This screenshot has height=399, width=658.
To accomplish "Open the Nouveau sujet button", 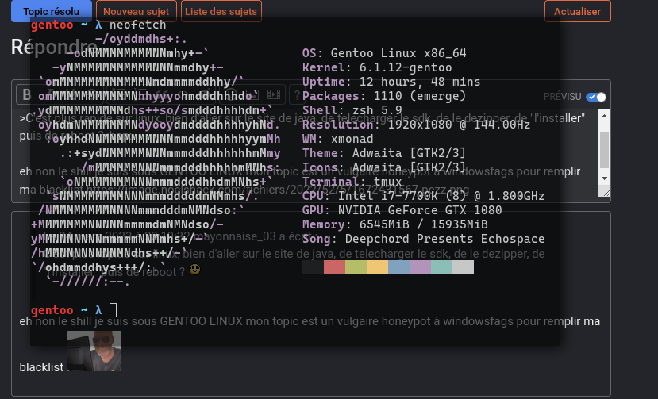I will 137,11.
